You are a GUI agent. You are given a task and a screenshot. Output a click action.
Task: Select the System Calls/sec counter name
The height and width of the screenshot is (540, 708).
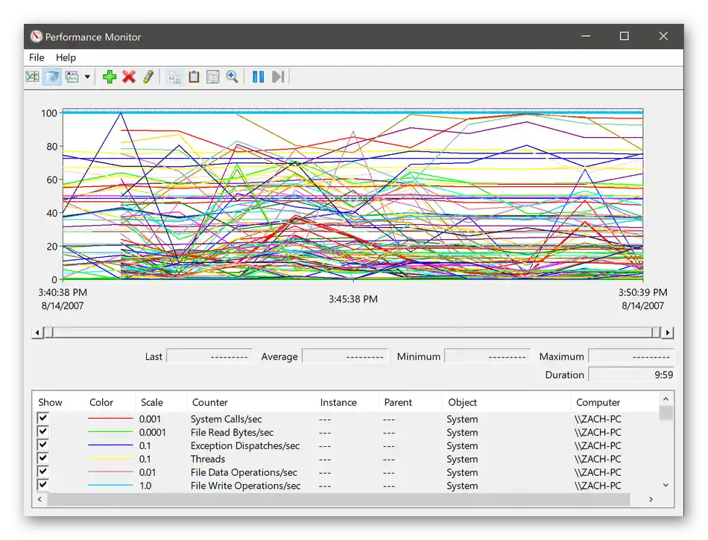click(226, 419)
